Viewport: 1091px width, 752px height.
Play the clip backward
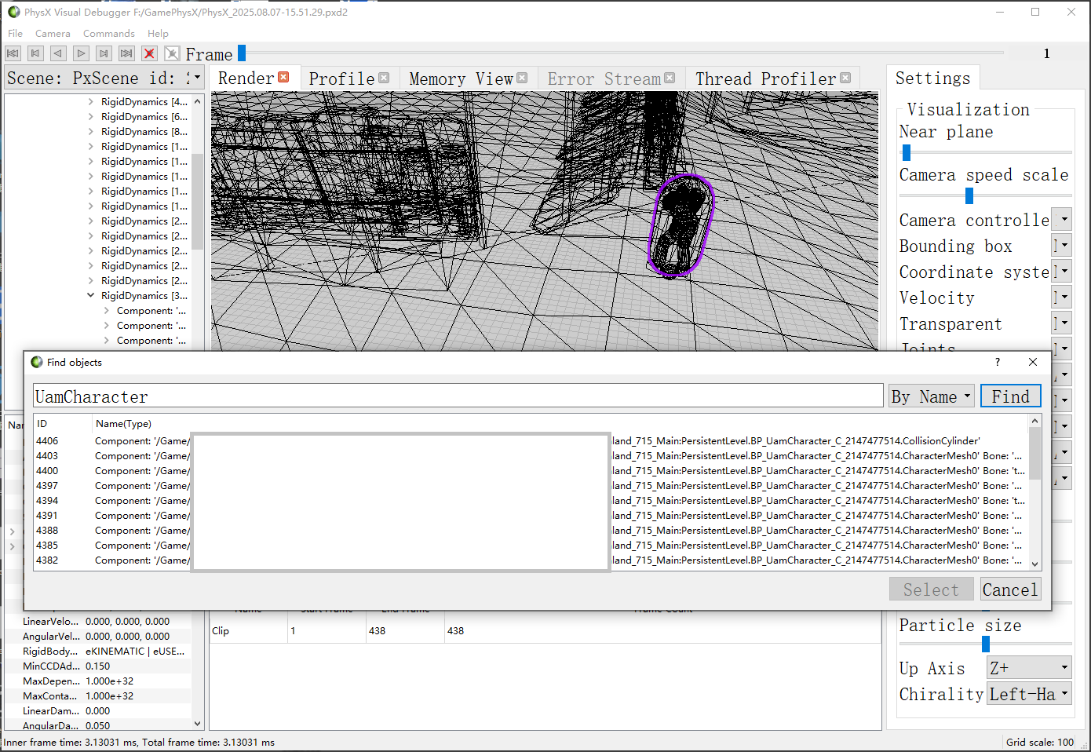pyautogui.click(x=58, y=53)
